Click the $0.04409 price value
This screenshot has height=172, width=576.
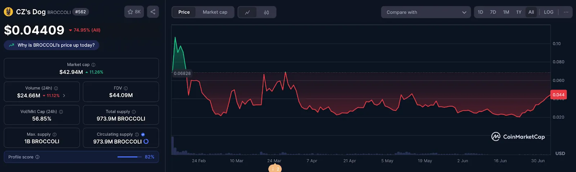[34, 30]
